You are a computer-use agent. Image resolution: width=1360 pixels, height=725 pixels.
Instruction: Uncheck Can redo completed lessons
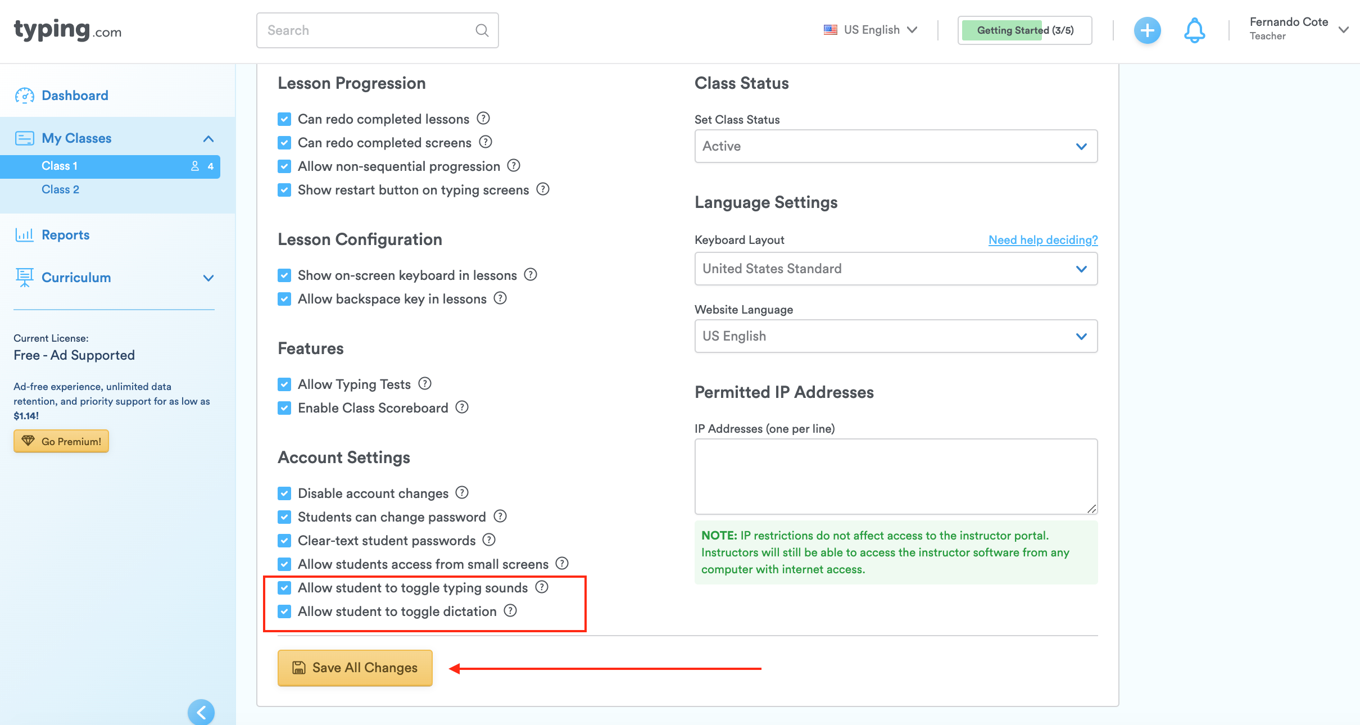pos(284,119)
